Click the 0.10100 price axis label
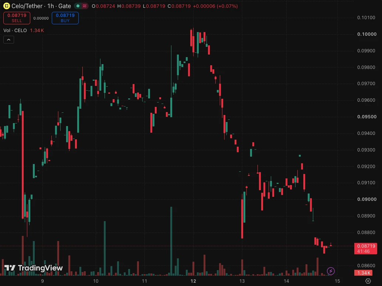Viewport: 382px width, 286px height. coord(366,17)
